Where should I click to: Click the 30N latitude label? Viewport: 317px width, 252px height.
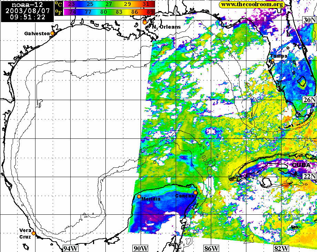[309, 20]
